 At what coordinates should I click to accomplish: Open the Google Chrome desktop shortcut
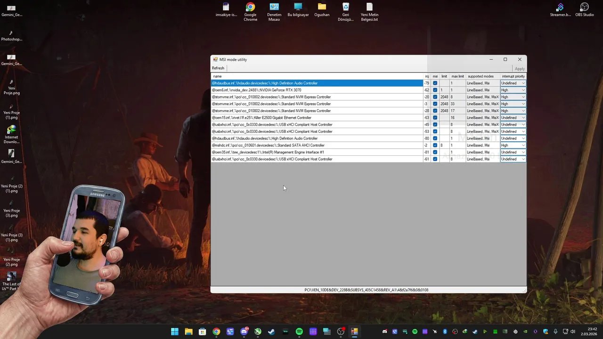point(250,12)
